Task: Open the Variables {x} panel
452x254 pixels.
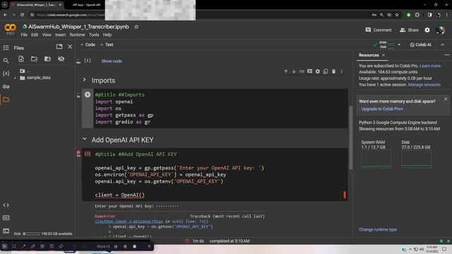Action: click(x=6, y=73)
